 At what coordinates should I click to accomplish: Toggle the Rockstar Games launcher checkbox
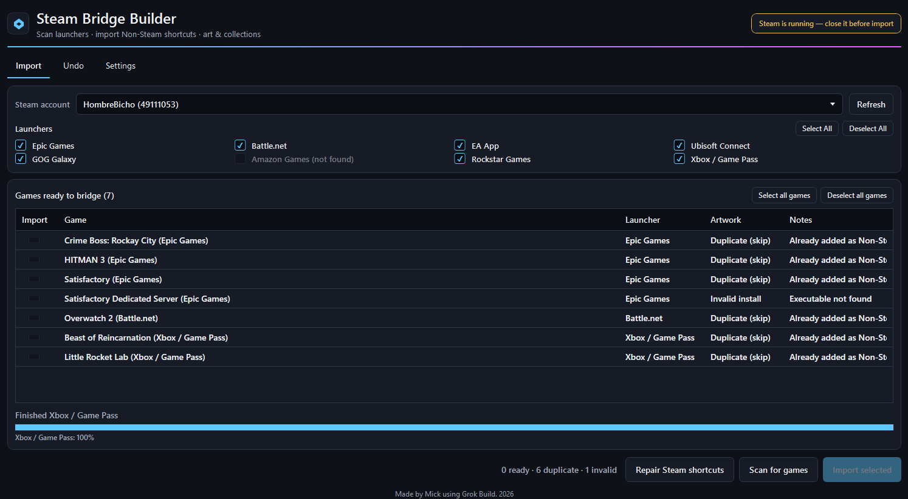point(460,158)
